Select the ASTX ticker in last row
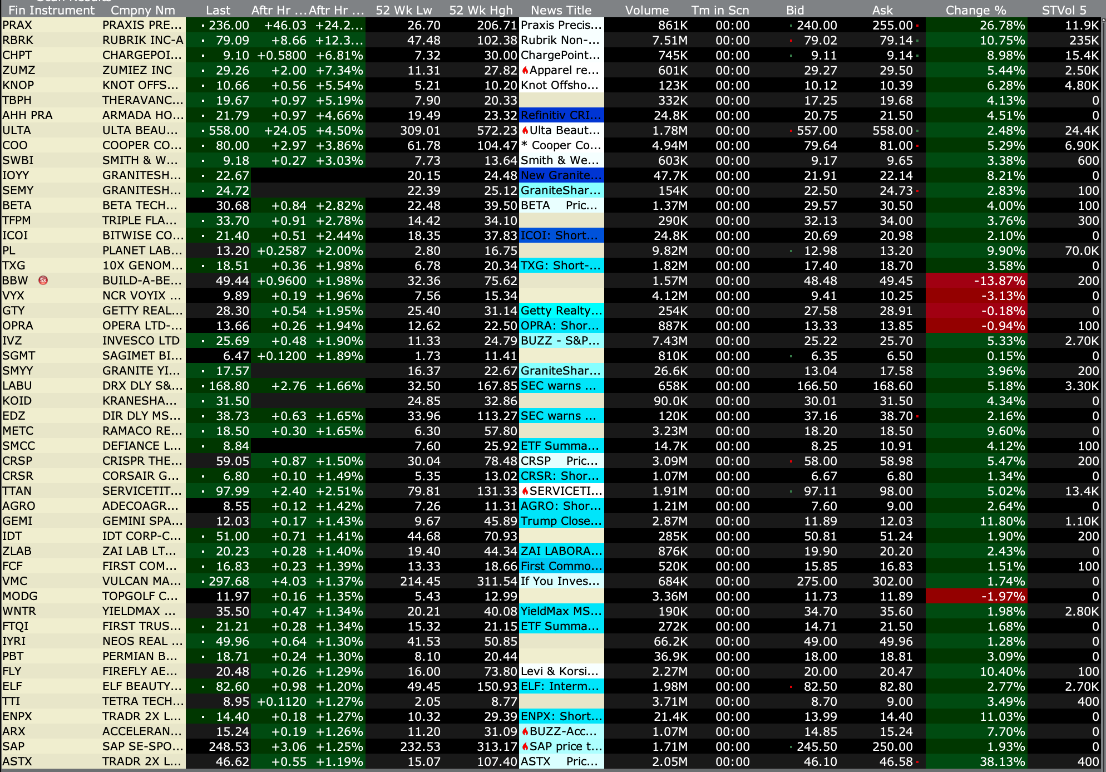 click(17, 761)
